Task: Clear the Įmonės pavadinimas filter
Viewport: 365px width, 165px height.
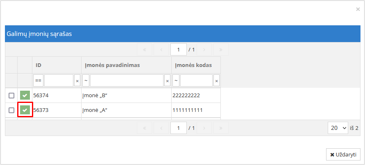Action: pos(167,81)
